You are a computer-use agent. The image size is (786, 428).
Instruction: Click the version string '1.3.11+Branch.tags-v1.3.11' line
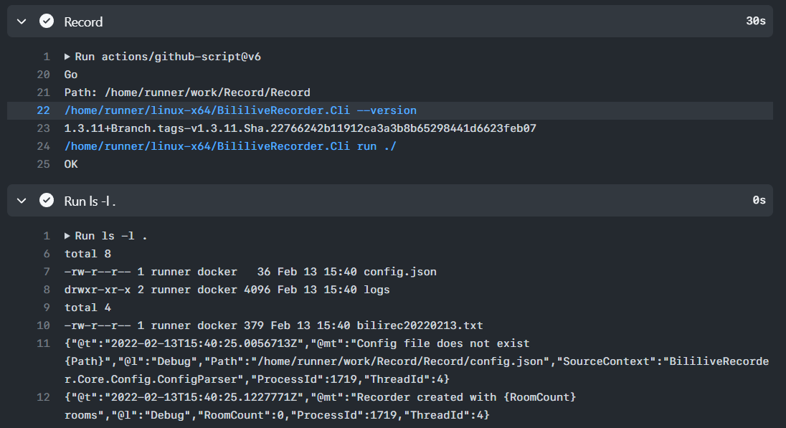point(300,128)
